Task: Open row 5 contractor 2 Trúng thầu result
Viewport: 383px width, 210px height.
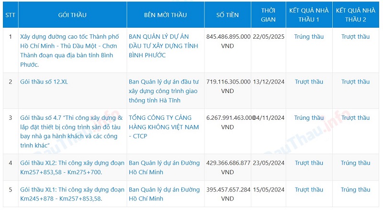Action: [x=355, y=189]
